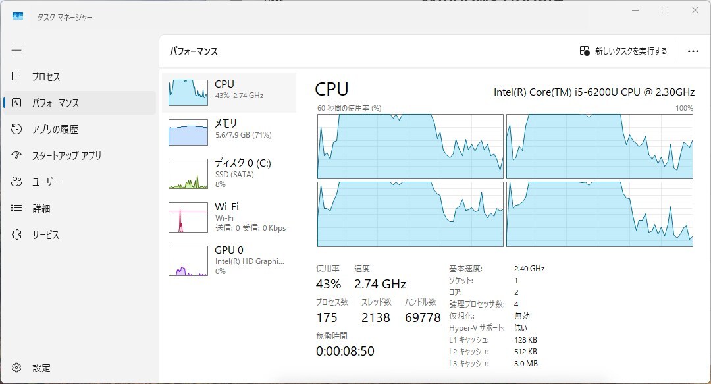Select the CPU performance graph item
Image resolution: width=711 pixels, height=384 pixels.
[229, 93]
